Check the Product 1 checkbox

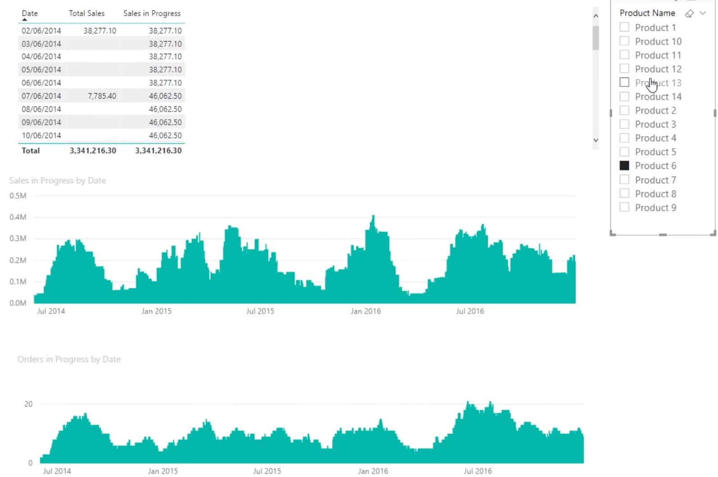pos(624,27)
